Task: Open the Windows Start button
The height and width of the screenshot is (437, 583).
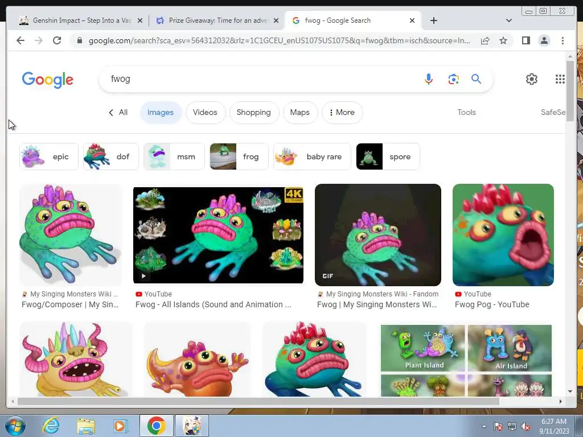Action: coord(15,426)
